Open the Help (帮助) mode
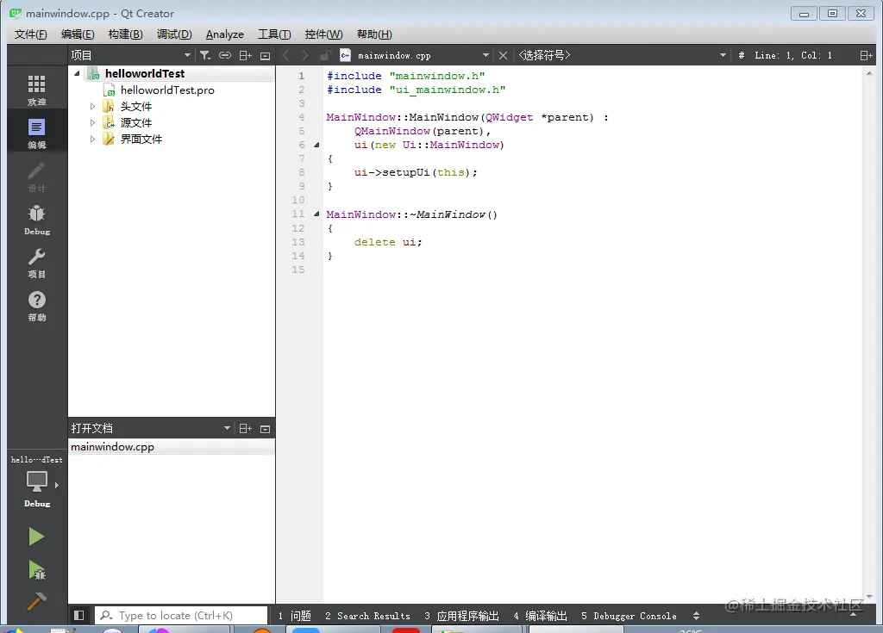The width and height of the screenshot is (883, 633). (36, 306)
